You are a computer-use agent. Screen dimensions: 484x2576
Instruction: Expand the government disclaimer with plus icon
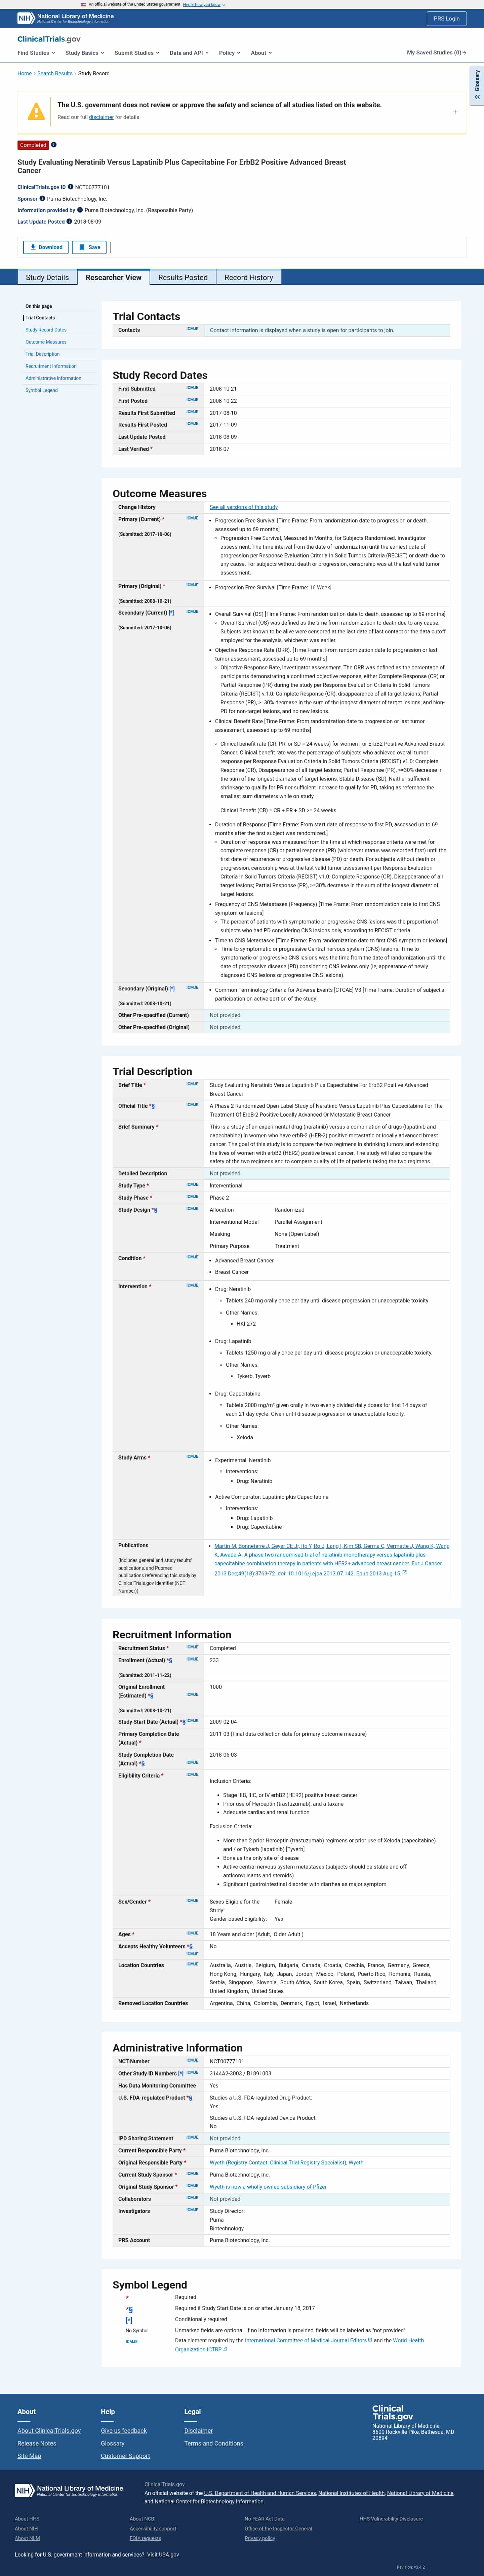click(x=455, y=112)
